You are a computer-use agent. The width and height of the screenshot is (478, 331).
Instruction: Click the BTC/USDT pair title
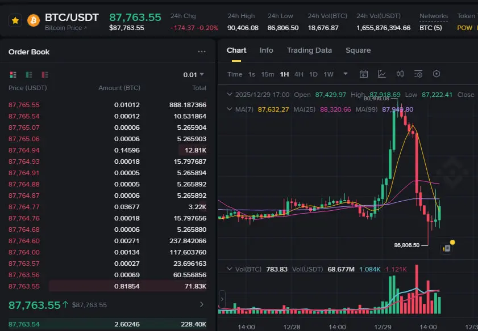click(72, 18)
